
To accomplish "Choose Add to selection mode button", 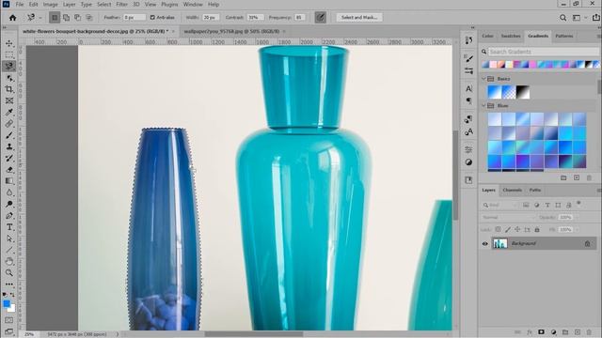I will tap(66, 18).
